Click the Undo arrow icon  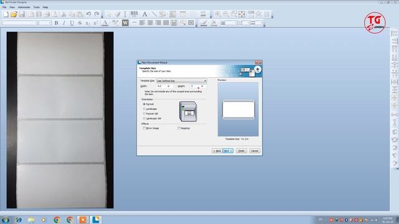(89, 14)
